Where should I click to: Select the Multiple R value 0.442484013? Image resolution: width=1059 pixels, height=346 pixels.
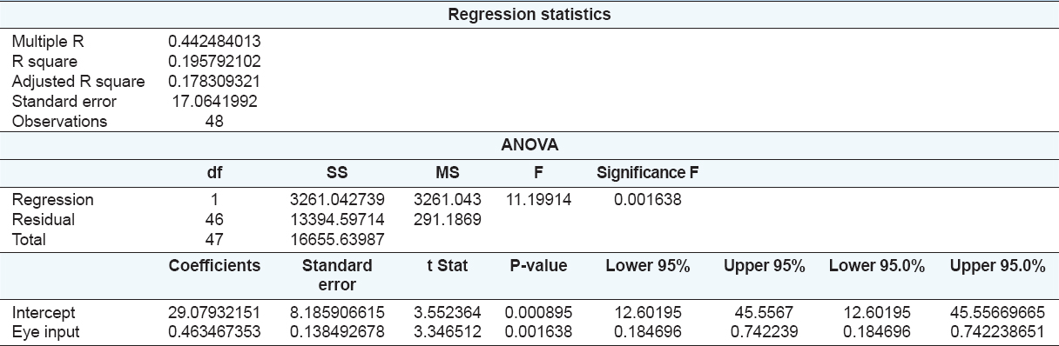213,42
